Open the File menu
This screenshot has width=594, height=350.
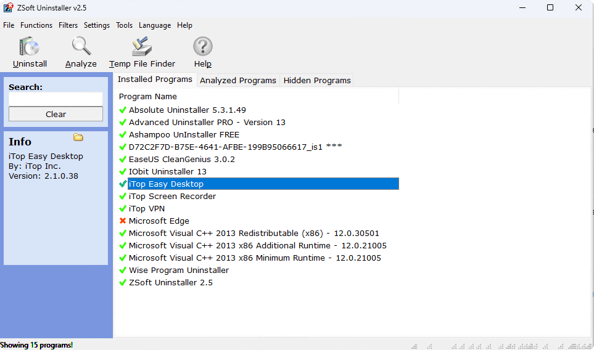(9, 25)
